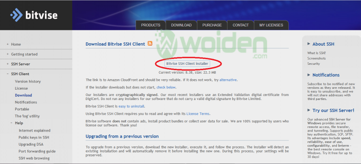Open Public keys in SSH page
The width and height of the screenshot is (361, 164).
(34, 138)
